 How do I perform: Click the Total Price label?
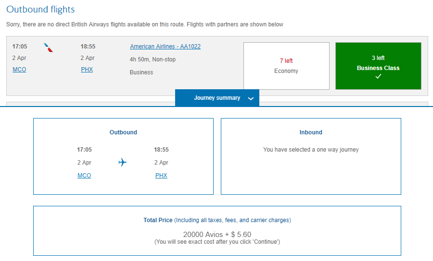tap(158, 220)
